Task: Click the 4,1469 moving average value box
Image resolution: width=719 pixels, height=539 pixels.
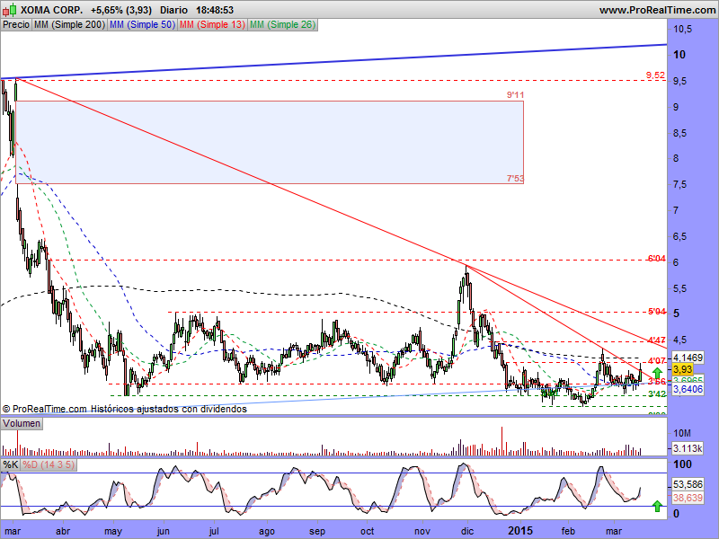Action: pos(688,358)
